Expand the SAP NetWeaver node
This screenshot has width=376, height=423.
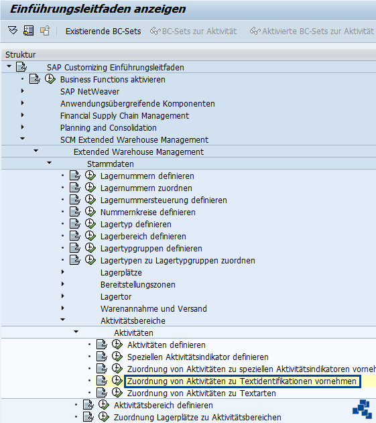pos(23,91)
